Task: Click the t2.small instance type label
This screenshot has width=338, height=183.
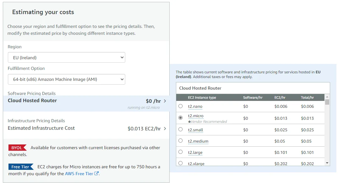Action: coord(195,130)
